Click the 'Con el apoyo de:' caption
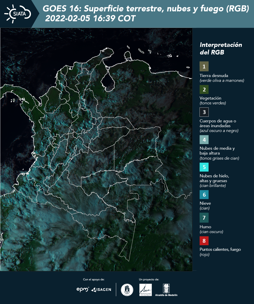 coord(94,279)
